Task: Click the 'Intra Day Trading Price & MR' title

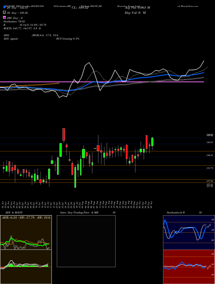Action: coord(79,213)
